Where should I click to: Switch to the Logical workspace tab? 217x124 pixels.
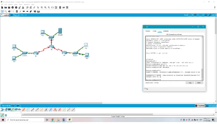click(x=5, y=15)
